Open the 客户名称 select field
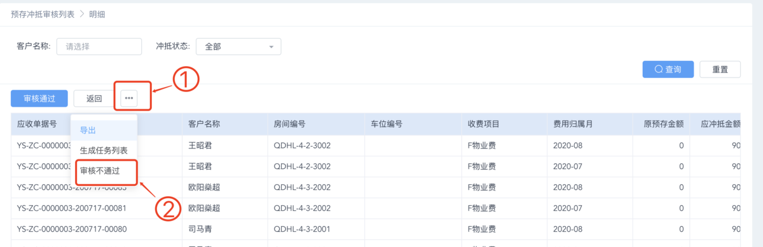The width and height of the screenshot is (763, 247). pyautogui.click(x=99, y=46)
